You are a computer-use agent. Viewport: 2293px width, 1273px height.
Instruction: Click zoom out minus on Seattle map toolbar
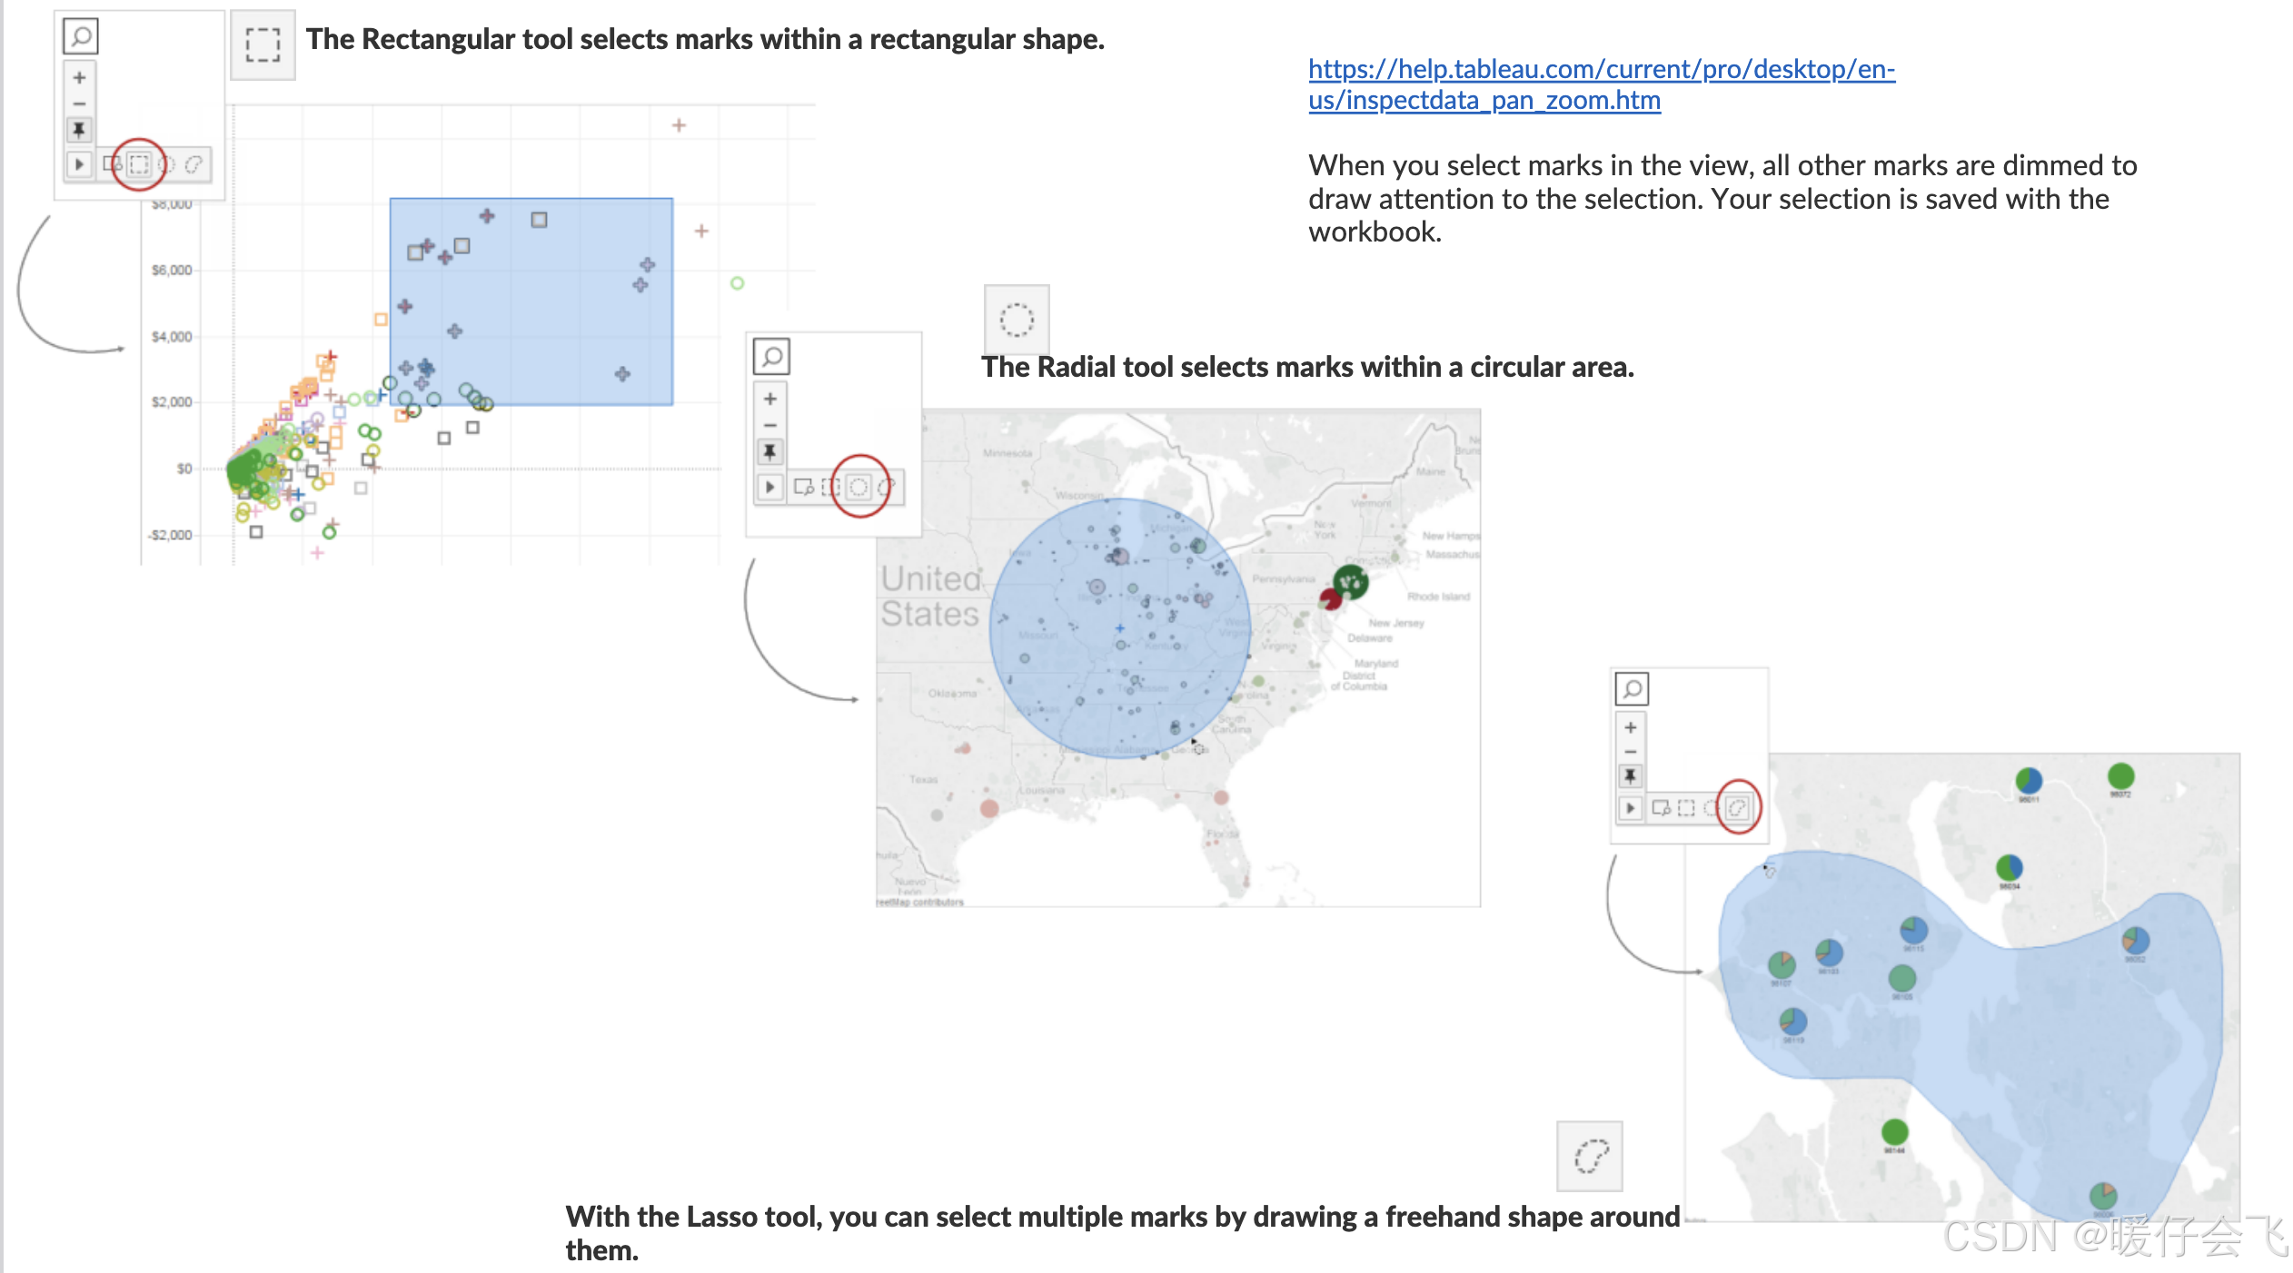1631,752
